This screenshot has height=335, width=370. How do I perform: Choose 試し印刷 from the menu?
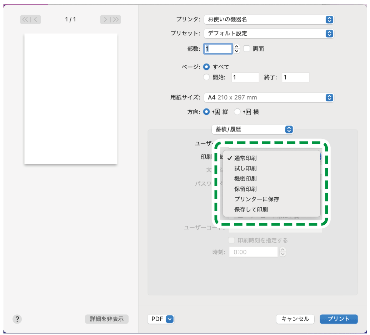pos(245,168)
